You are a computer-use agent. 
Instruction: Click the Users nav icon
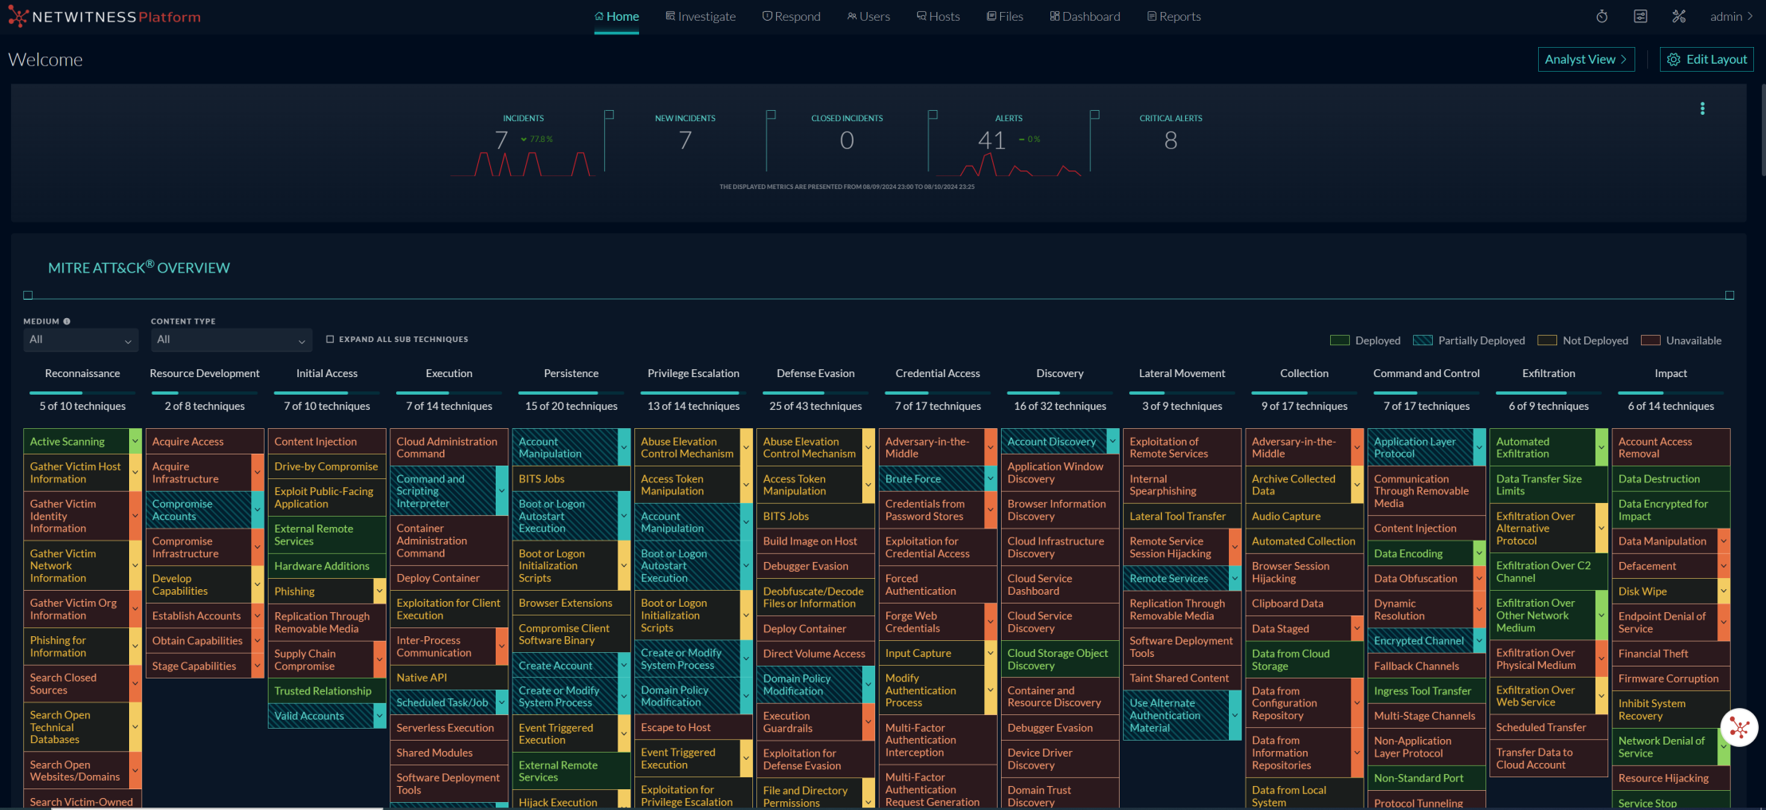point(852,16)
